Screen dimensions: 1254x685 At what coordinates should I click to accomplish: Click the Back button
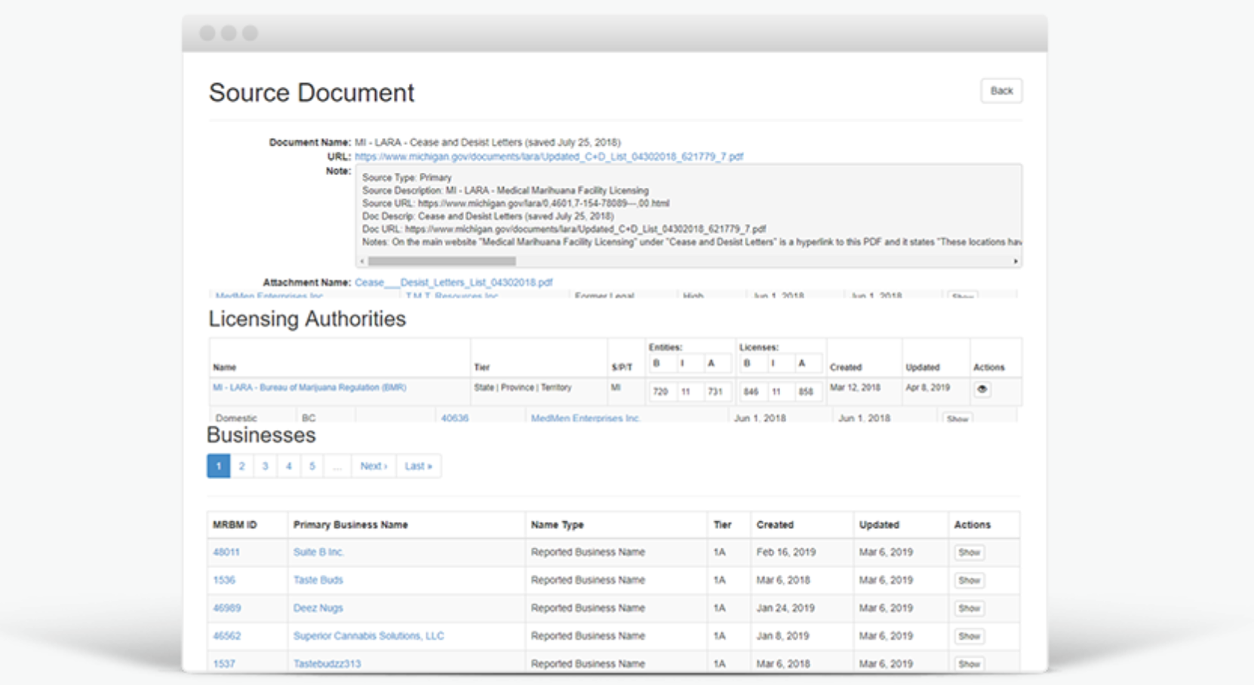[1001, 91]
